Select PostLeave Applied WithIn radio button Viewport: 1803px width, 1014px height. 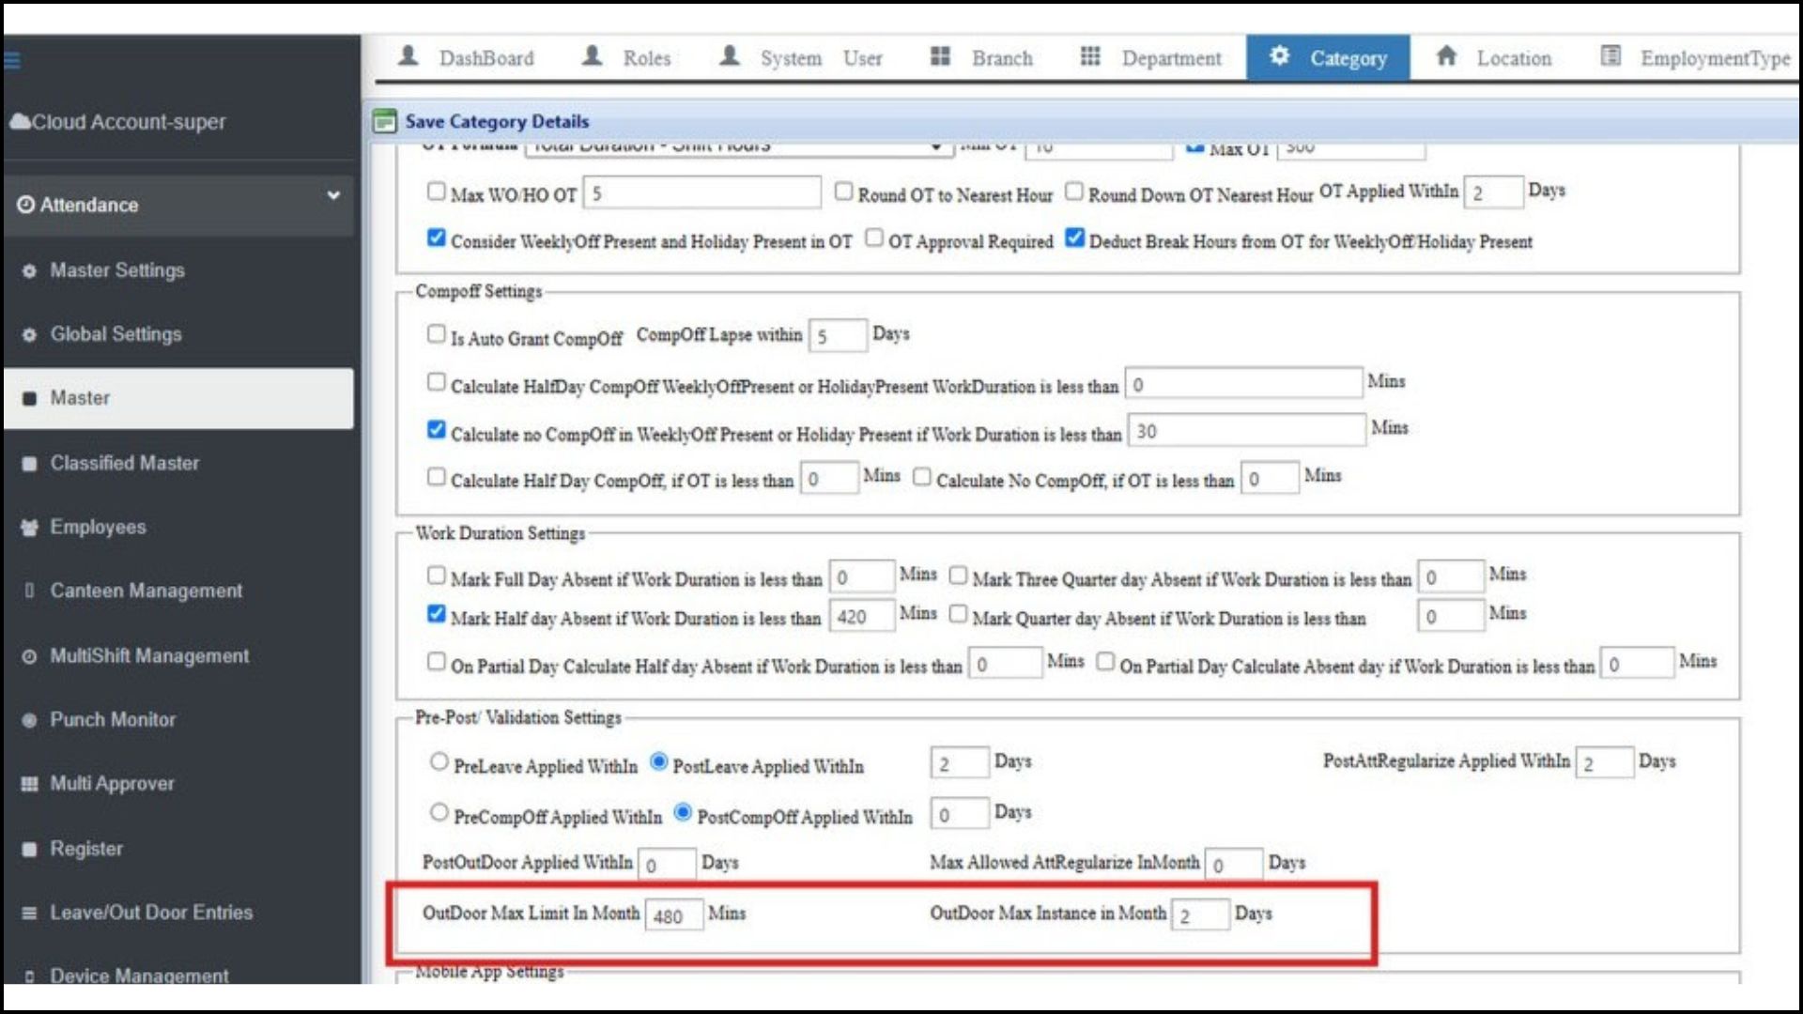(659, 761)
